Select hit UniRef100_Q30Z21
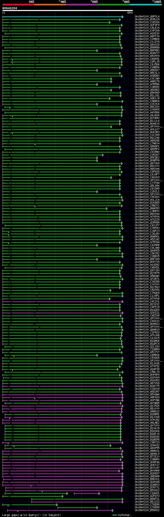 (x=147, y=313)
